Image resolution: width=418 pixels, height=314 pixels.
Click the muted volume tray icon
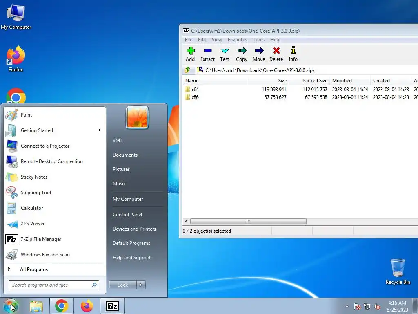(x=377, y=307)
